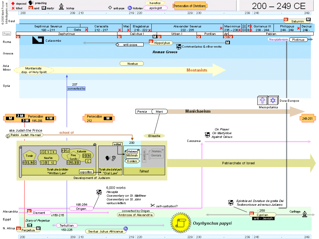
Task: Click the Rabbi Judah Ha-nassi label
Action: click(x=26, y=135)
